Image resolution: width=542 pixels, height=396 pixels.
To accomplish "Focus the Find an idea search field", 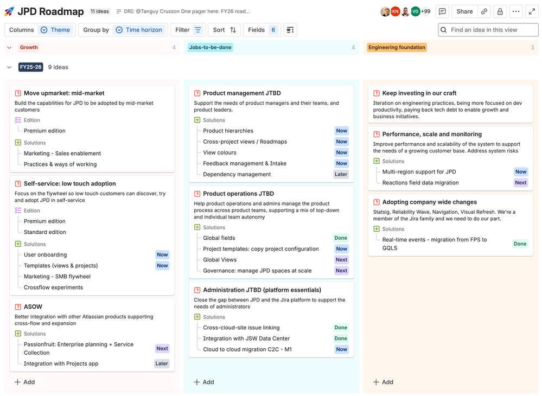I will pos(488,30).
